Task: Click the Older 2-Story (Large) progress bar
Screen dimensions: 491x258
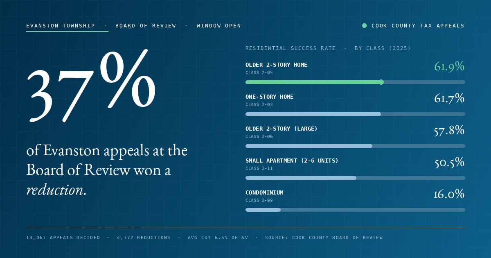Action: pyautogui.click(x=355, y=146)
